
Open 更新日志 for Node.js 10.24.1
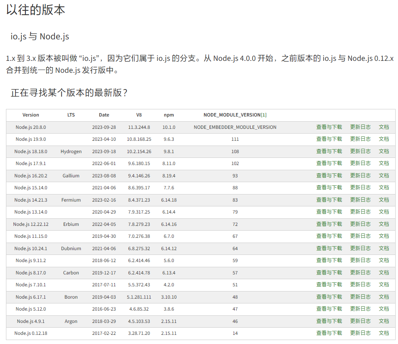point(360,248)
